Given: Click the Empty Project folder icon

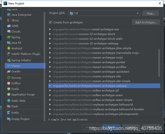Looking at the screenshot, I should (x=9, y=119).
